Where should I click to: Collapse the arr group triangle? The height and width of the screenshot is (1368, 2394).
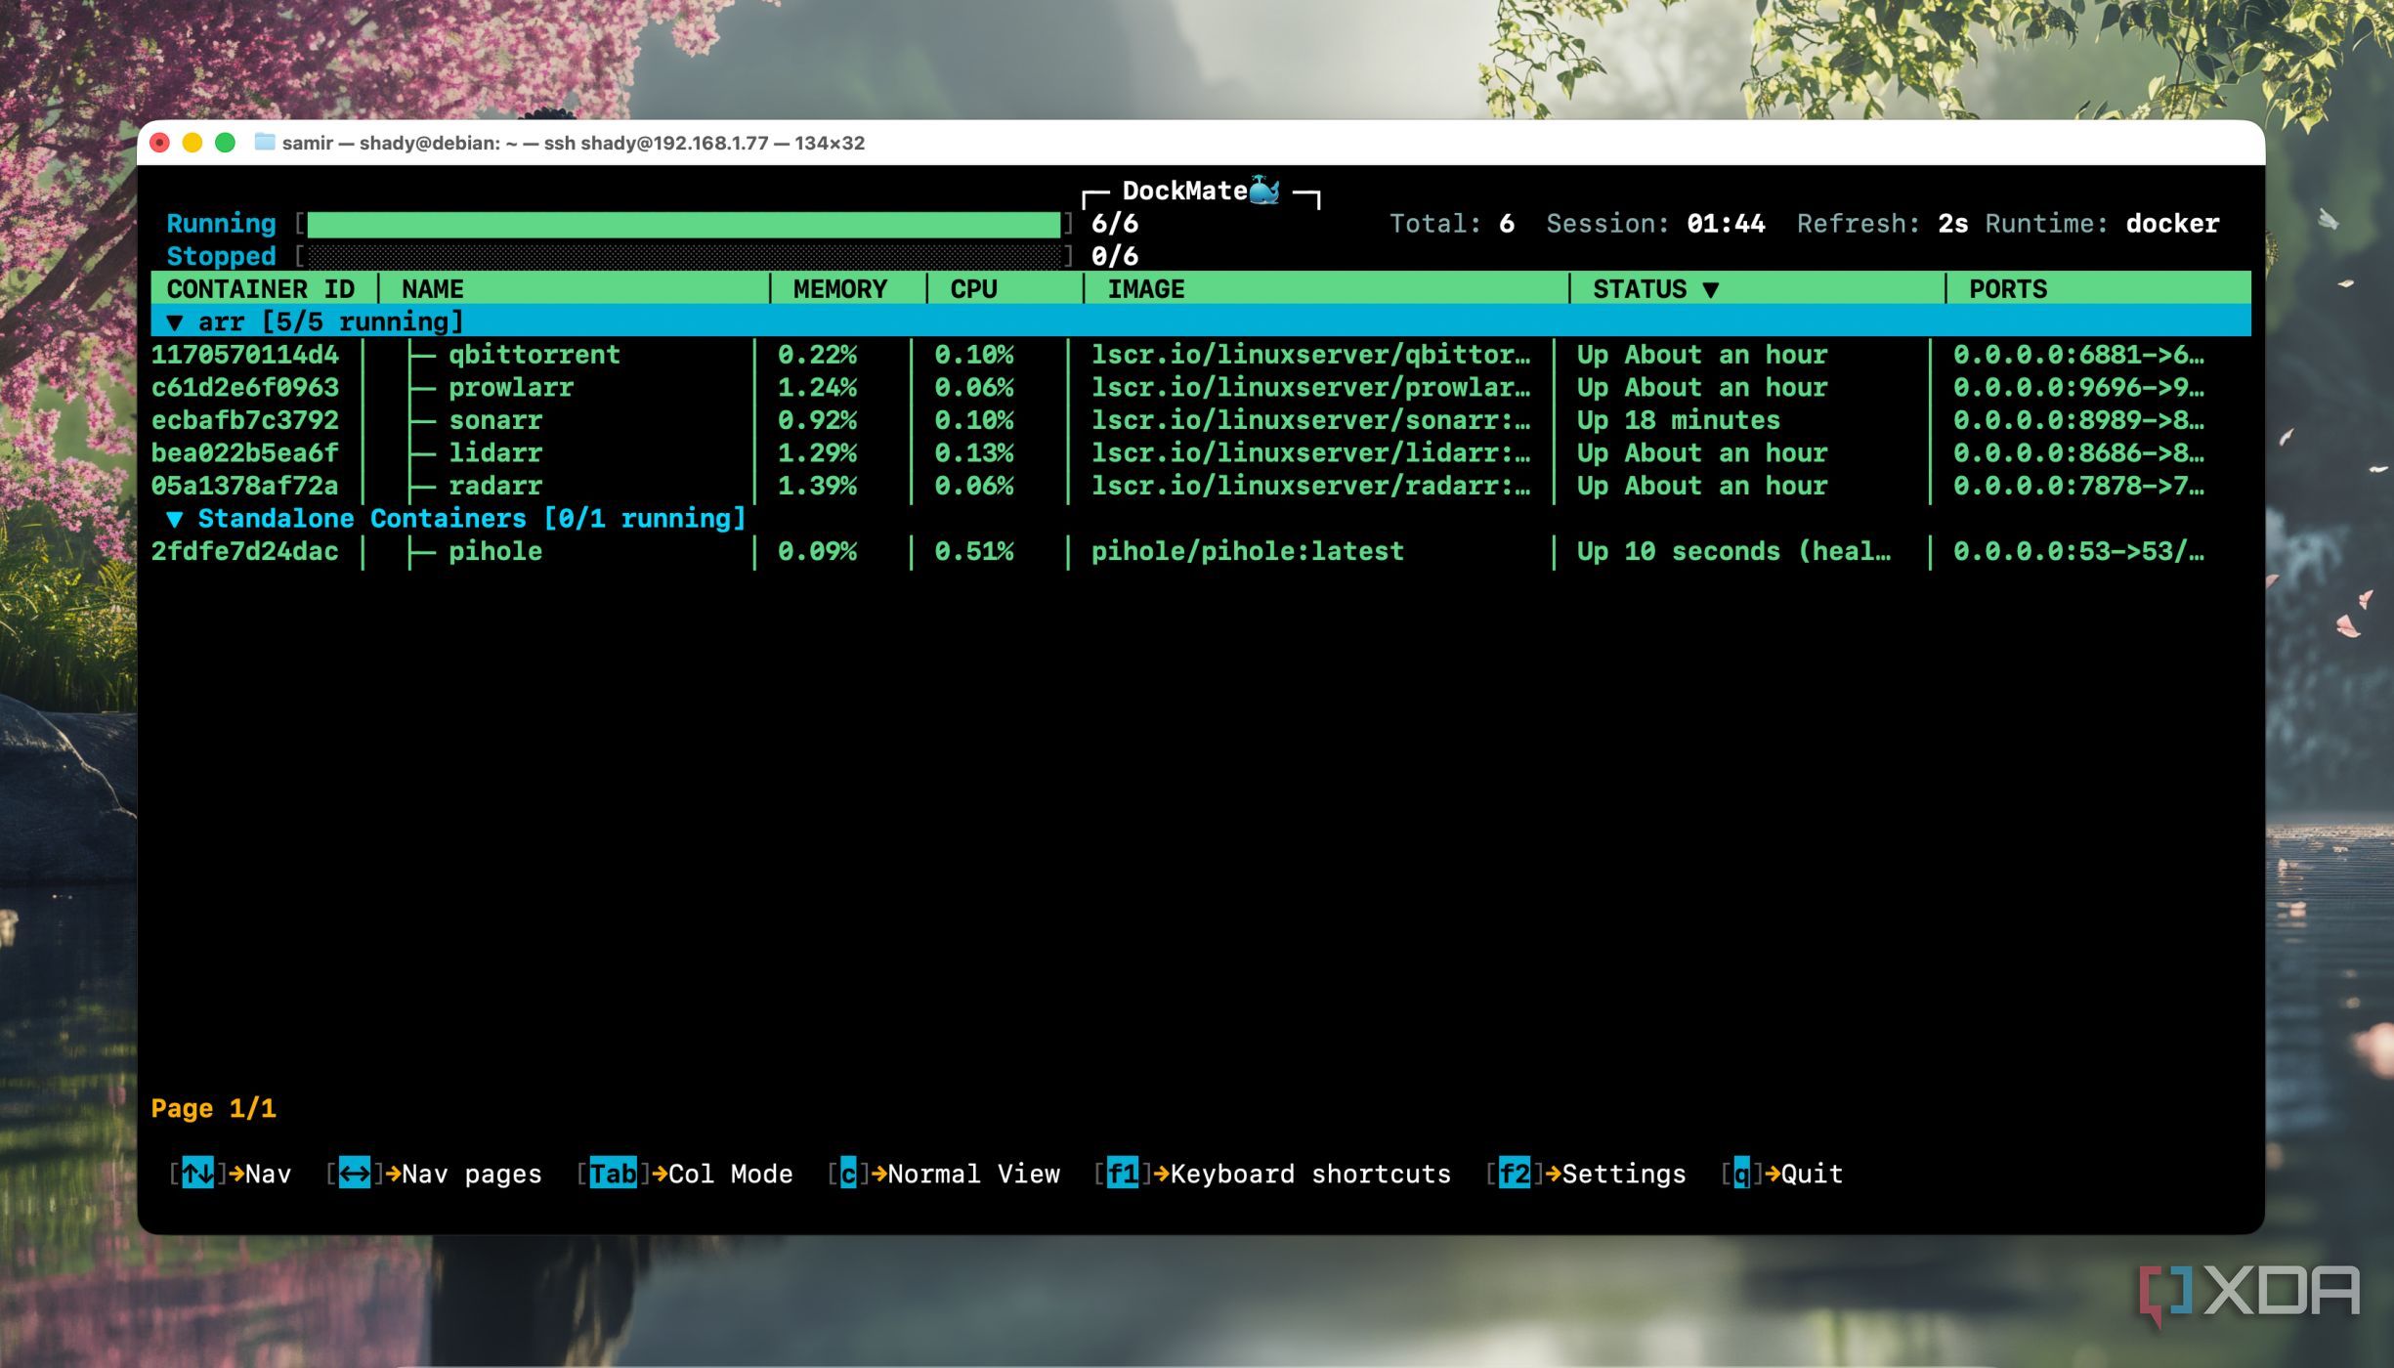pos(175,321)
